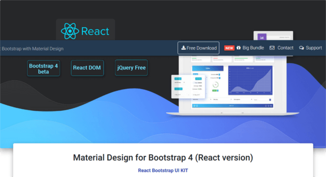Click the Bootstrap 4 beta badge
This screenshot has height=177, width=326.
[x=43, y=68]
